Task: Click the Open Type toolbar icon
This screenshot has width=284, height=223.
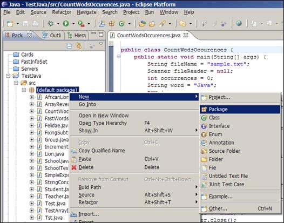Action: click(x=142, y=24)
